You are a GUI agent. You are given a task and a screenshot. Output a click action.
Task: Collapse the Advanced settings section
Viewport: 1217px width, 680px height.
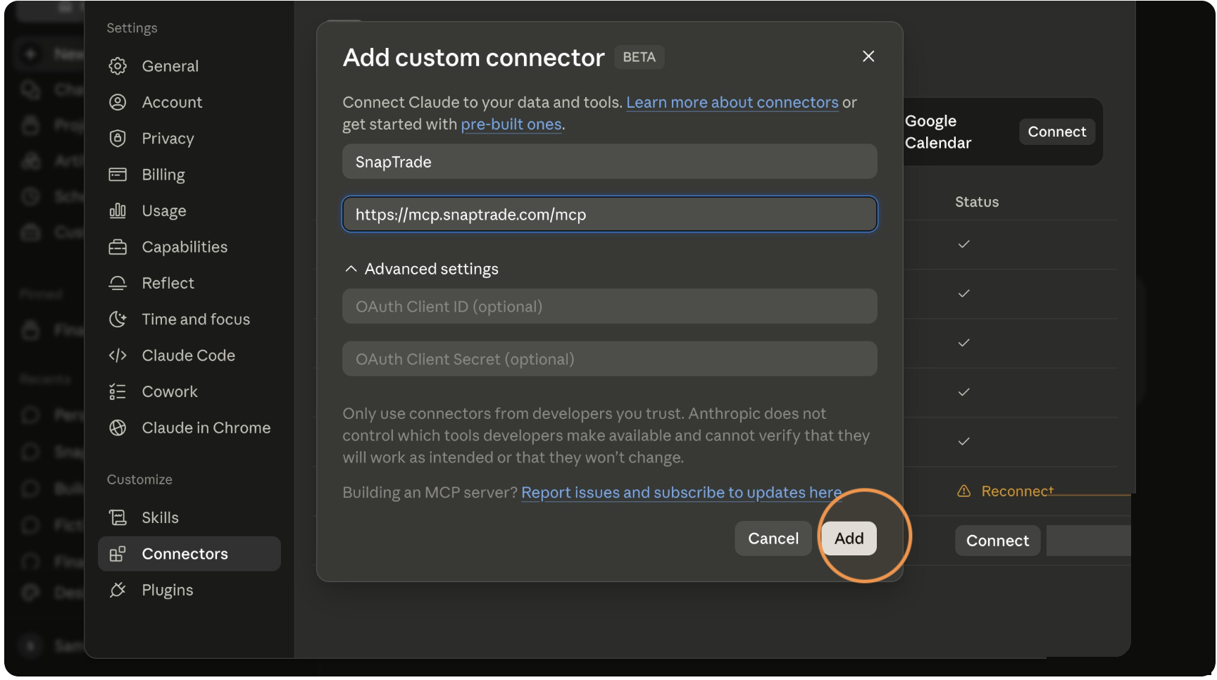pos(420,269)
